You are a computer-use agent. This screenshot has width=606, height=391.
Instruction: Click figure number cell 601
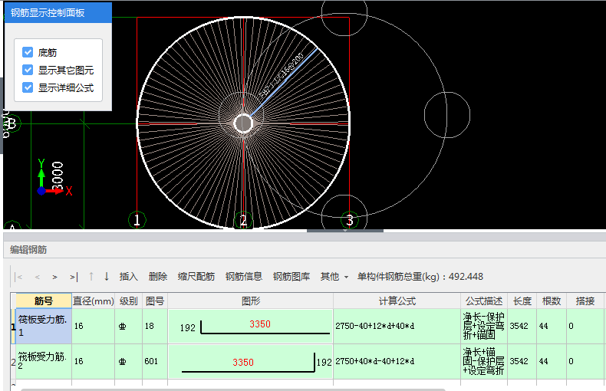click(x=155, y=361)
